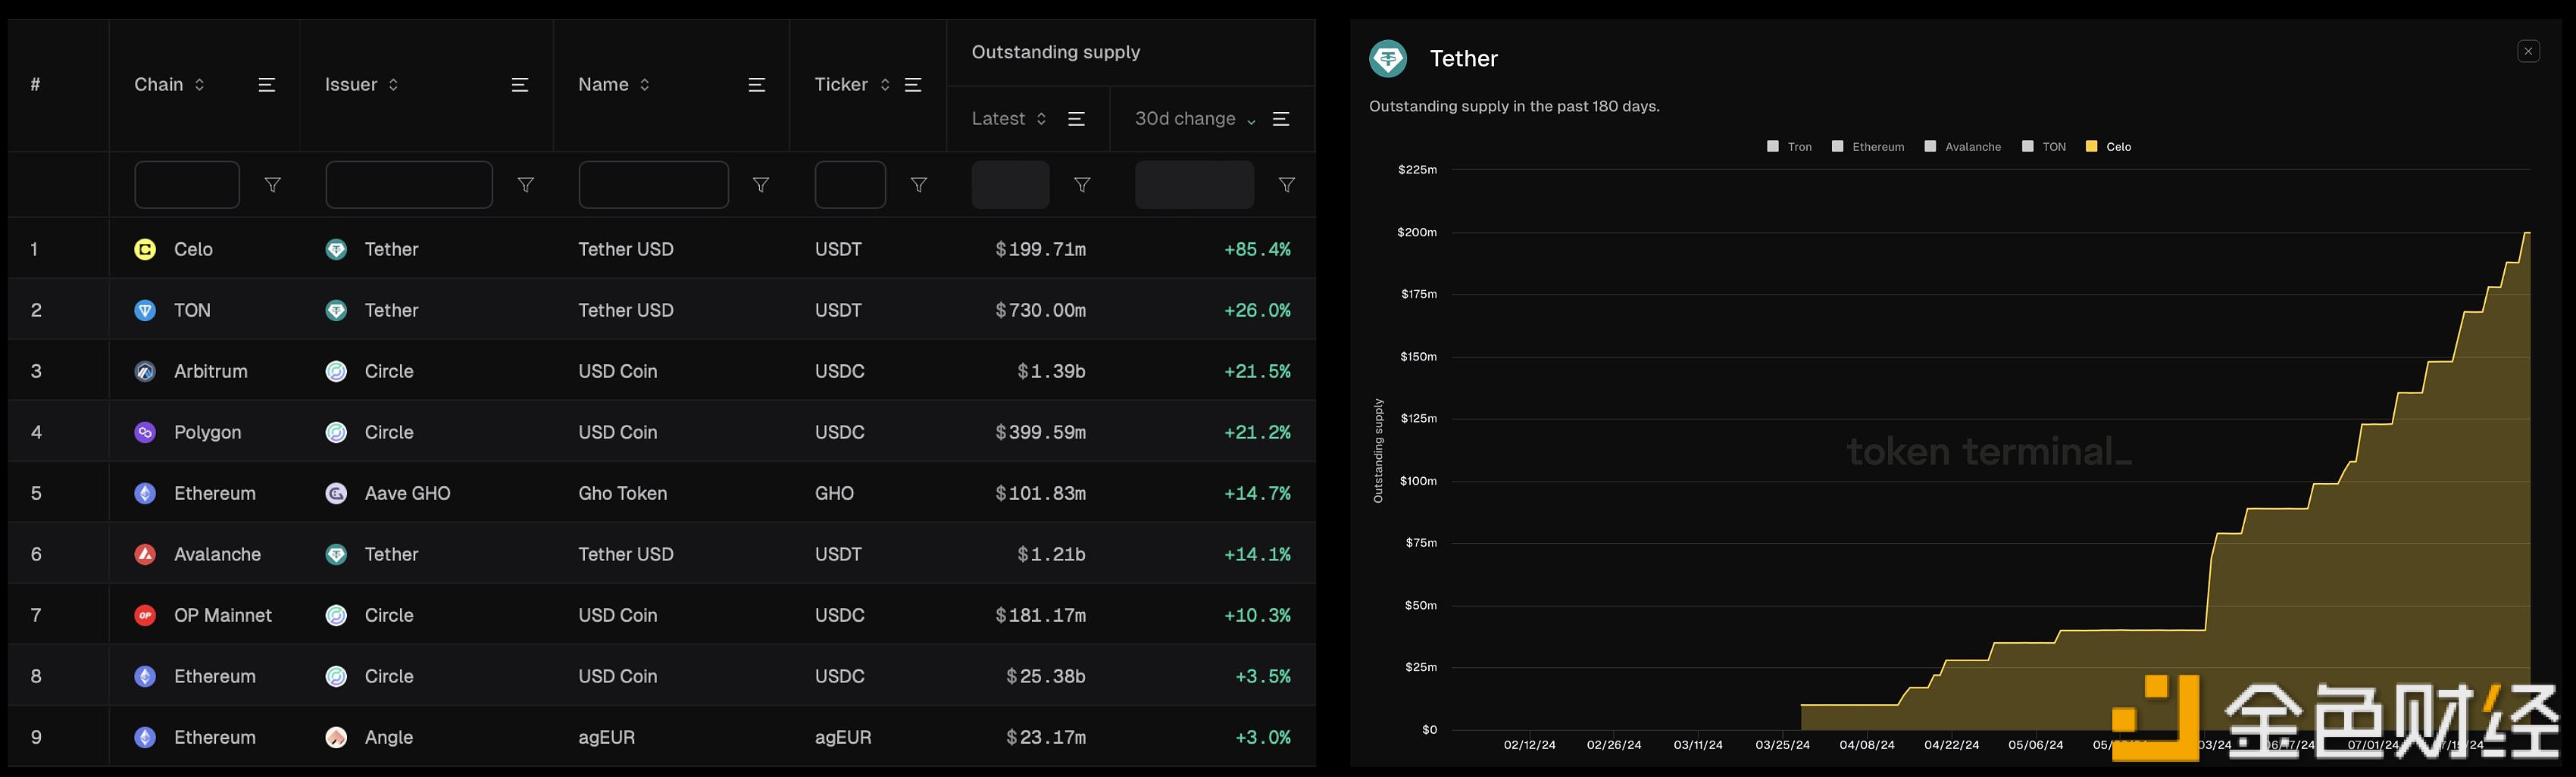Screen dimensions: 2576x777
Task: Click the Latest filter funnel icon
Action: (x=1082, y=185)
